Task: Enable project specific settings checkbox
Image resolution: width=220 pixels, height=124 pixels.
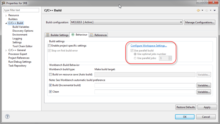Action: 49,46
